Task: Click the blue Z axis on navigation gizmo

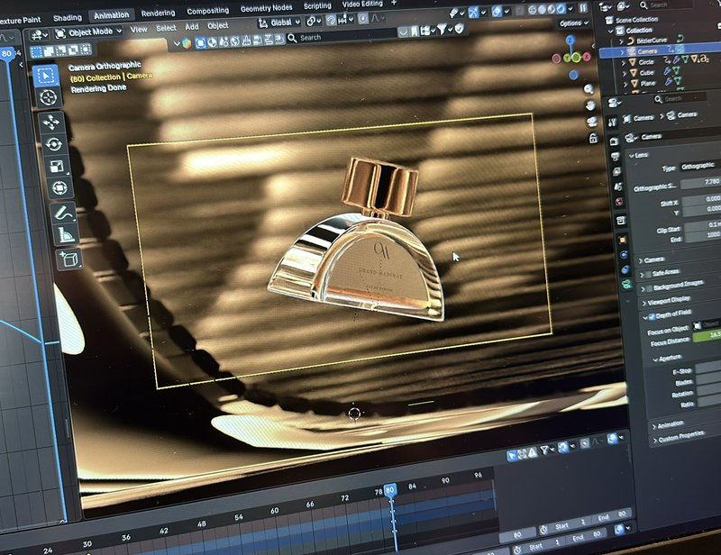Action: pyautogui.click(x=570, y=40)
